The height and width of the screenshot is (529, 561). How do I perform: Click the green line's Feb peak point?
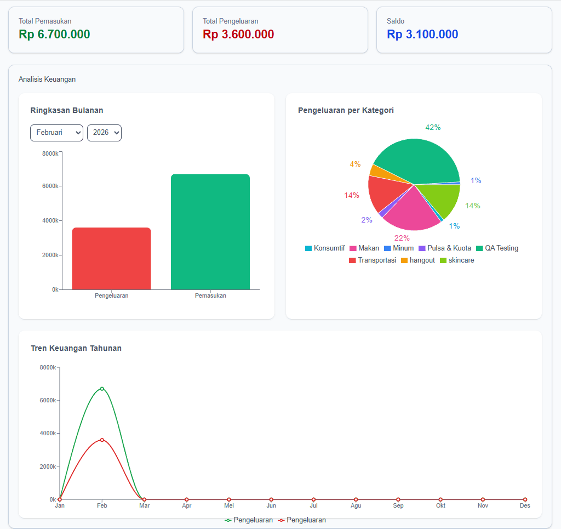[102, 389]
